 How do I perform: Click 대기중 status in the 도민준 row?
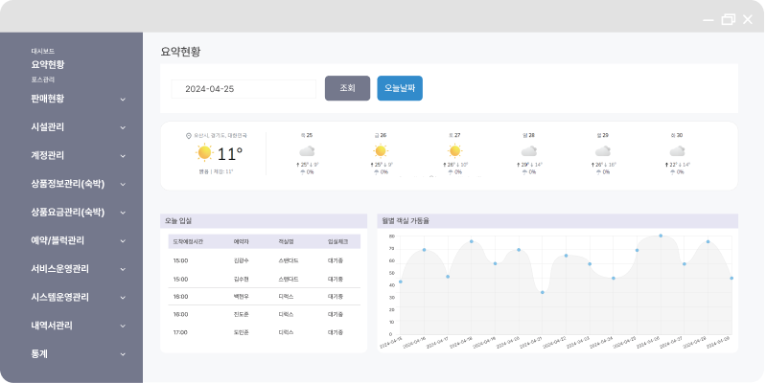coord(336,332)
